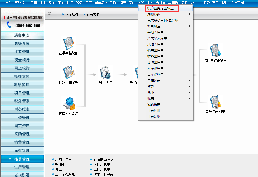Open the 存货档案 shortcut link
This screenshot has height=177, width=258.
(x=93, y=15)
